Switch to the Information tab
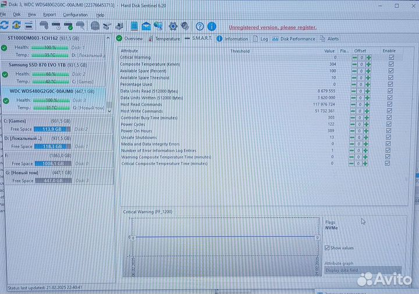 232,39
